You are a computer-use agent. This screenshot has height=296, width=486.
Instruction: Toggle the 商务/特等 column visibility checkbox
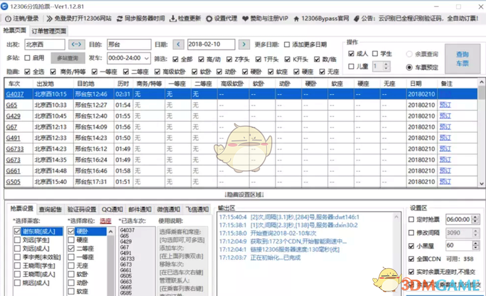click(x=53, y=72)
